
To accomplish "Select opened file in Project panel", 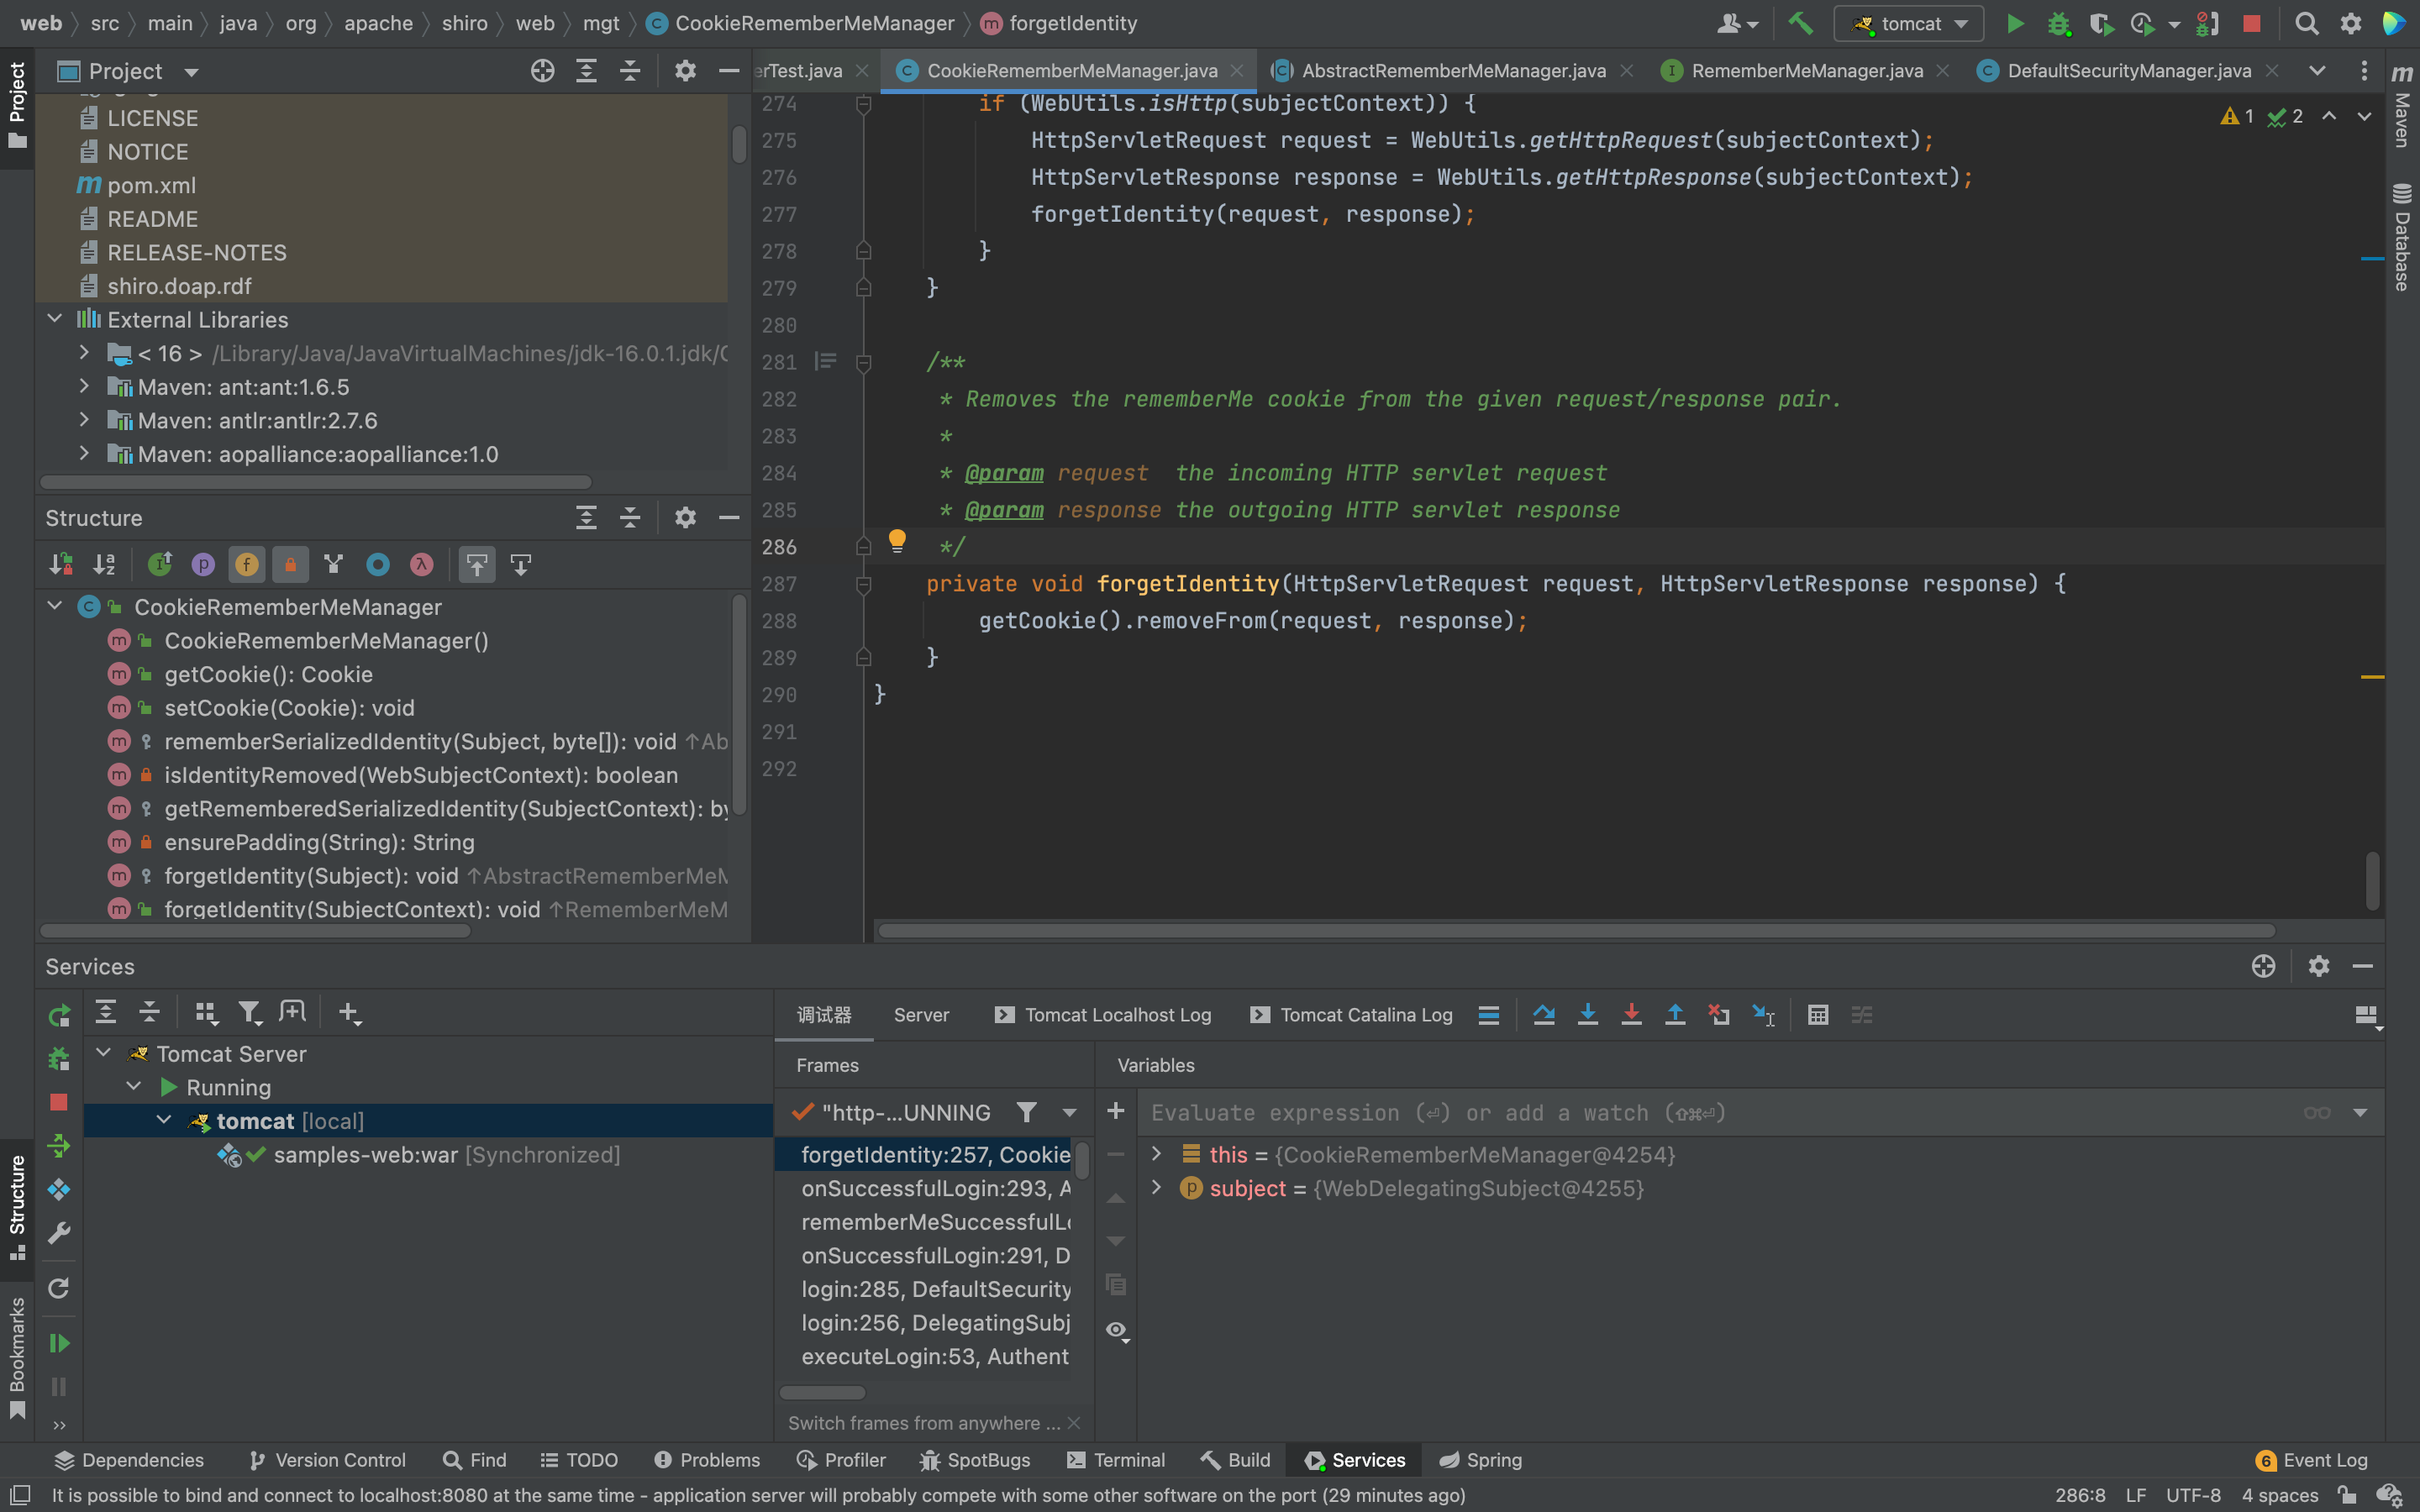I will tap(542, 71).
